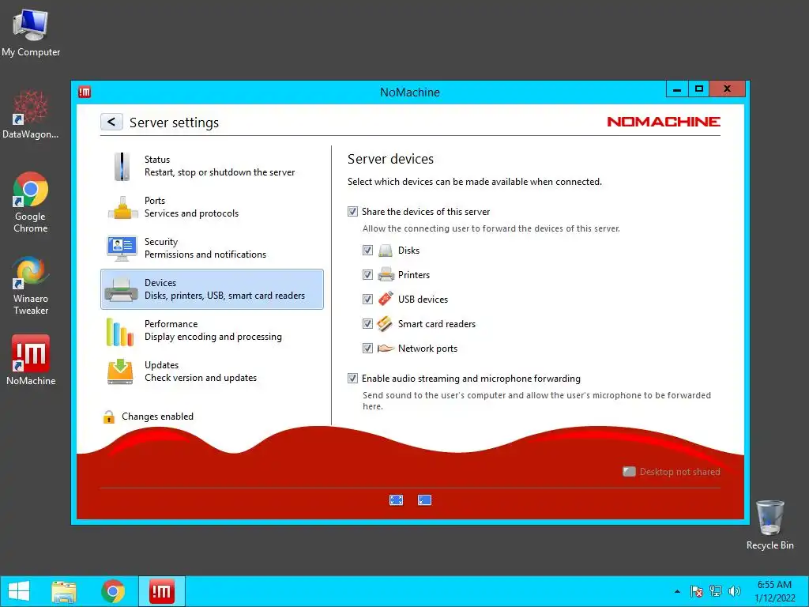Uncheck the Disks checkbox
Viewport: 809px width, 607px height.
tap(367, 251)
